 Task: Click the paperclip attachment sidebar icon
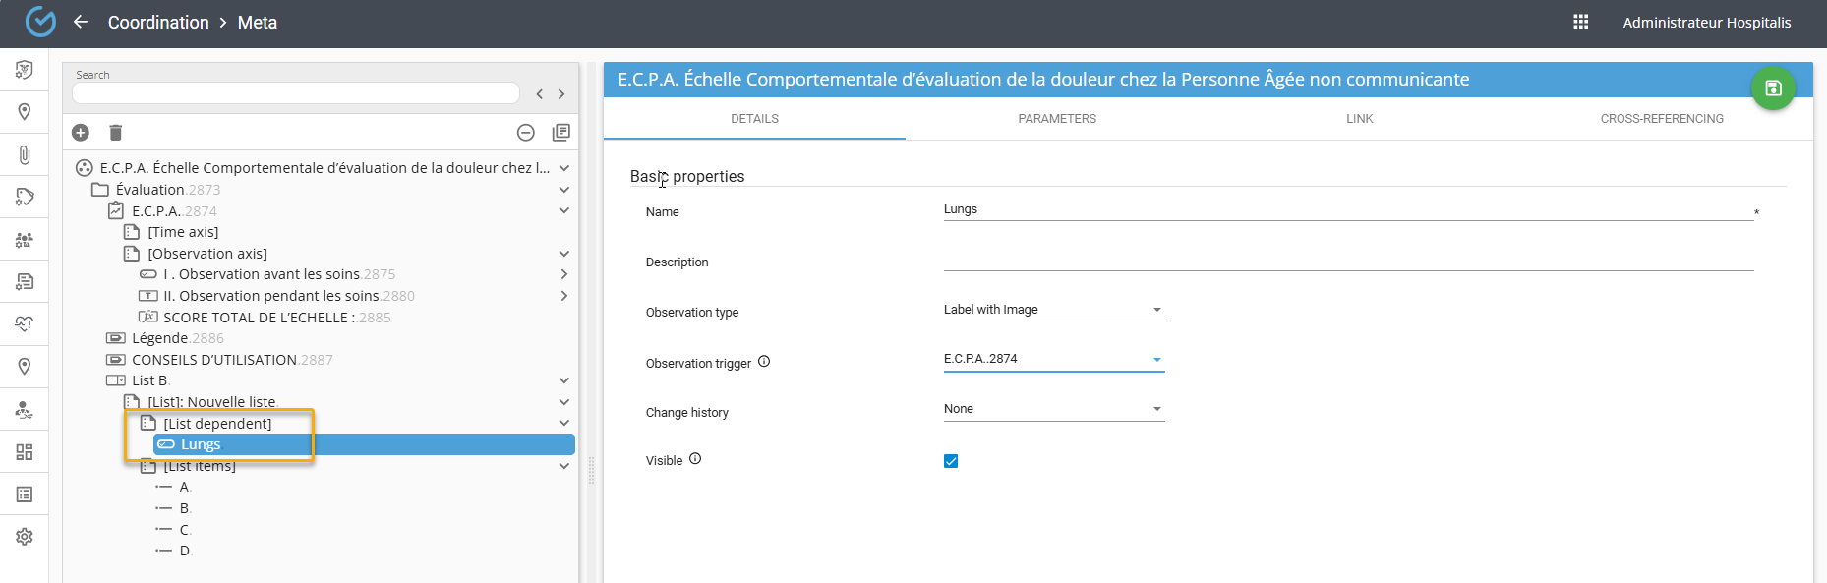25,154
